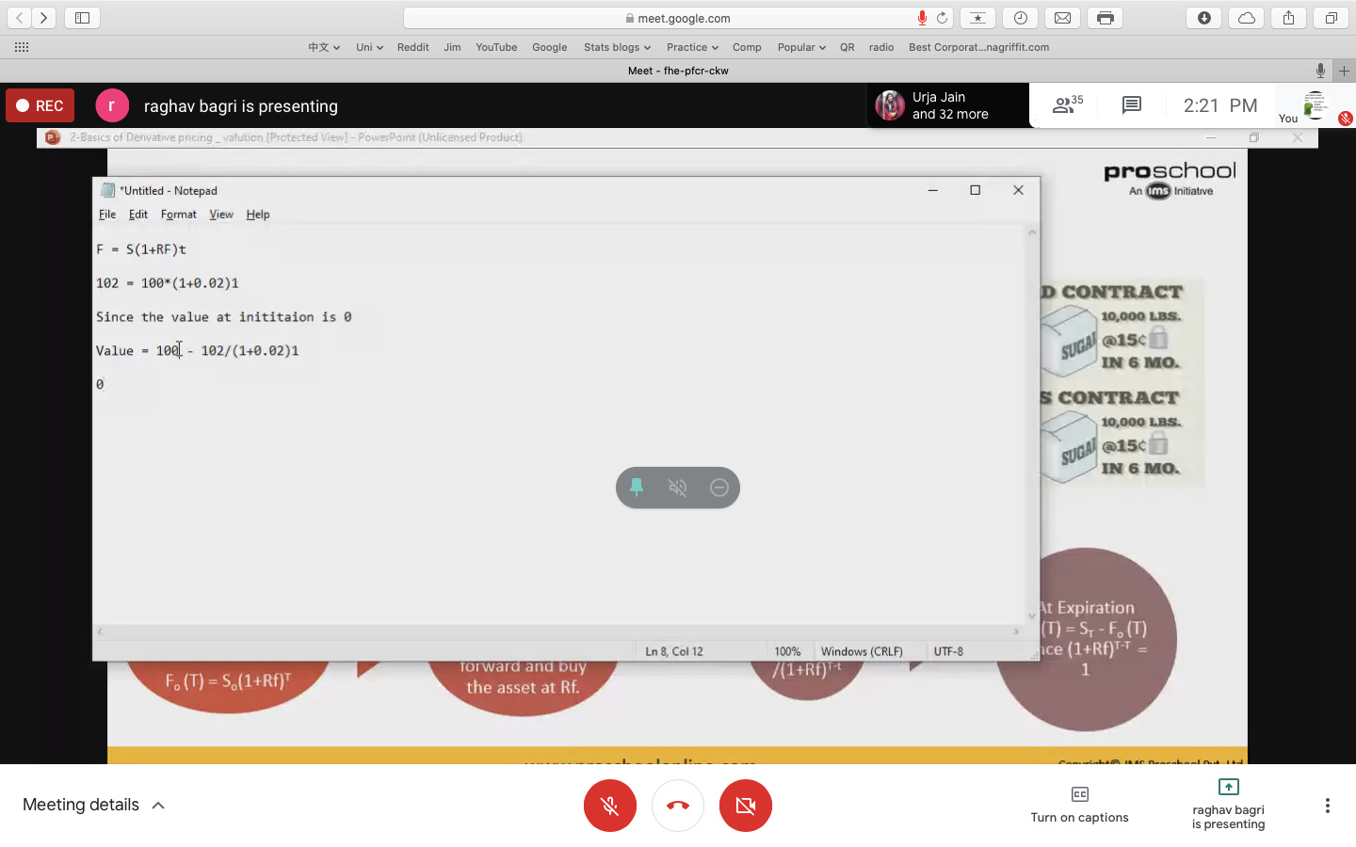Go forward using Safari's forward arrow

click(44, 18)
